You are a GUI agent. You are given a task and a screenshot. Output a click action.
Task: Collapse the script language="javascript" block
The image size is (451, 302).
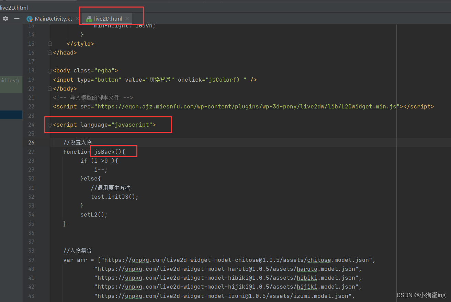pos(50,125)
